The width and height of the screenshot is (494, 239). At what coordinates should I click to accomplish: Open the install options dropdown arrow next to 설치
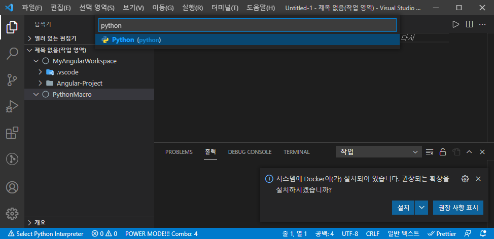[422, 208]
